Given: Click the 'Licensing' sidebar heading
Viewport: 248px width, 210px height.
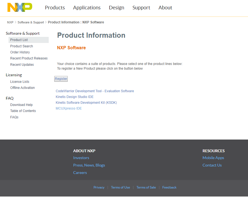Looking at the screenshot, I should (14, 75).
